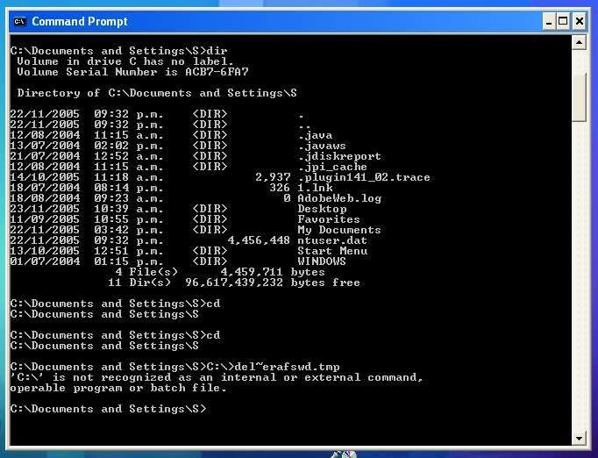Click the scrollbar down arrow

[579, 438]
